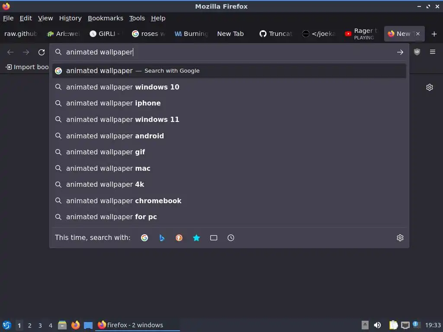443x332 pixels.
Task: Select suggestion 'animated wallpaper mac'
Action: tap(229, 168)
